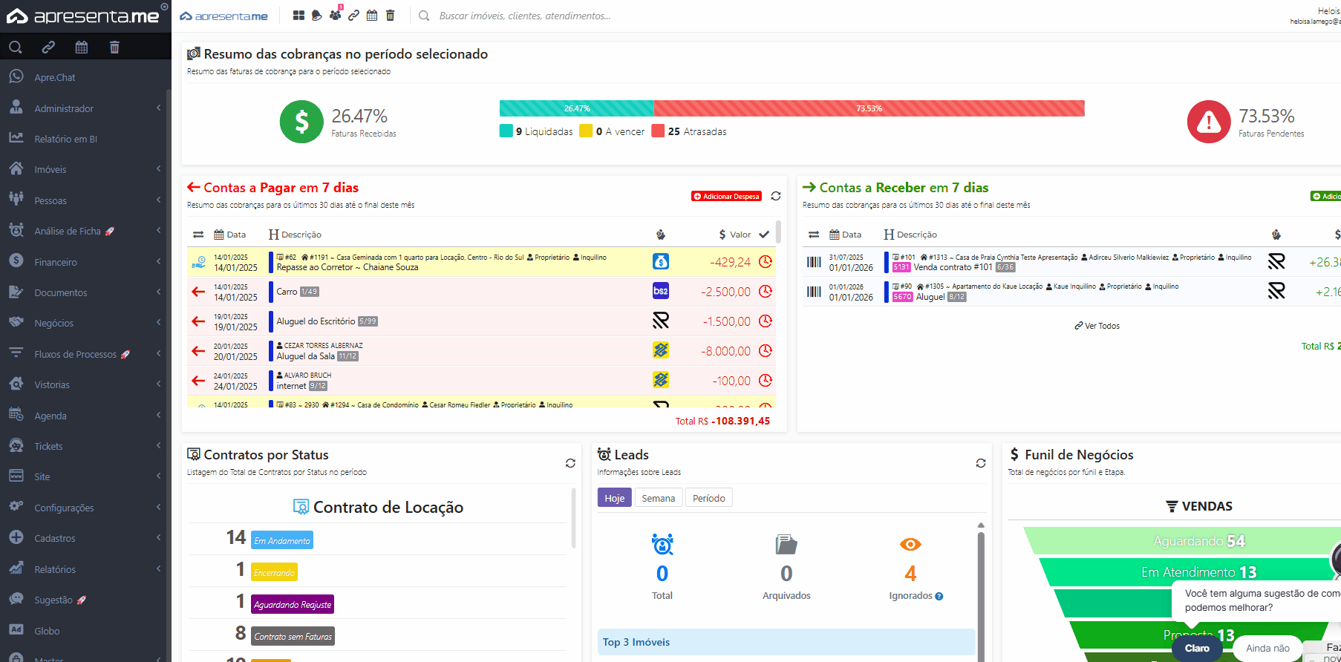Open the Relatório em BI chart icon
The height and width of the screenshot is (662, 1341).
16,138
